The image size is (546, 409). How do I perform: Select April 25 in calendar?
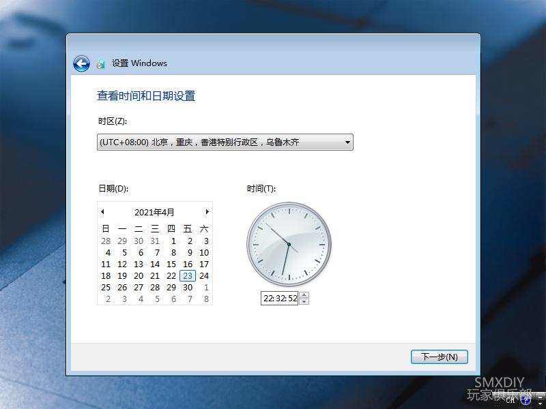pyautogui.click(x=106, y=288)
